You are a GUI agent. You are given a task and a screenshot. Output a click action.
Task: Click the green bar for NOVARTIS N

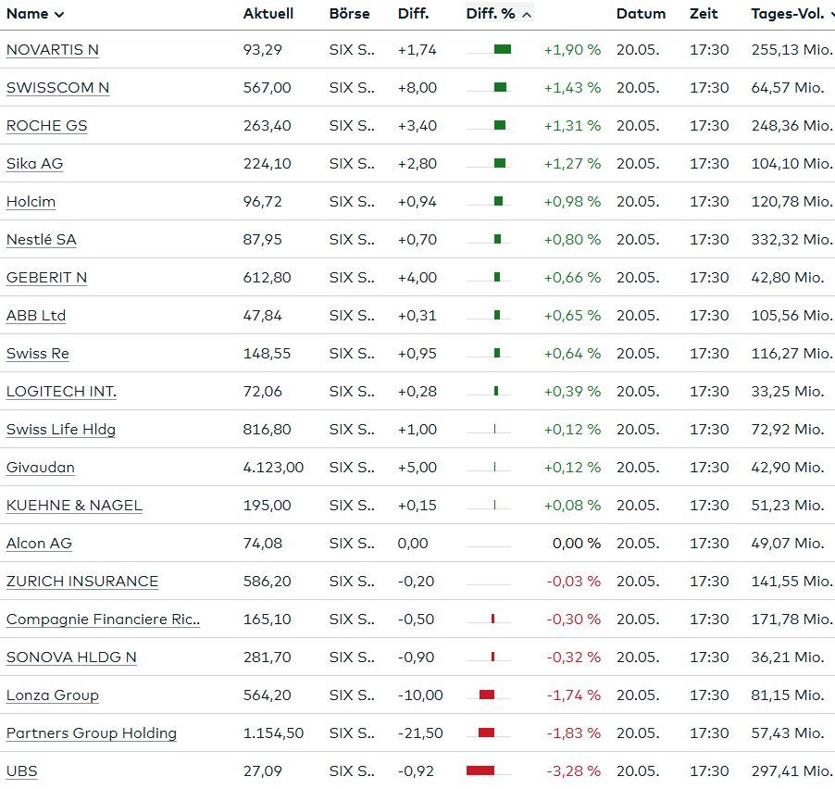click(503, 50)
